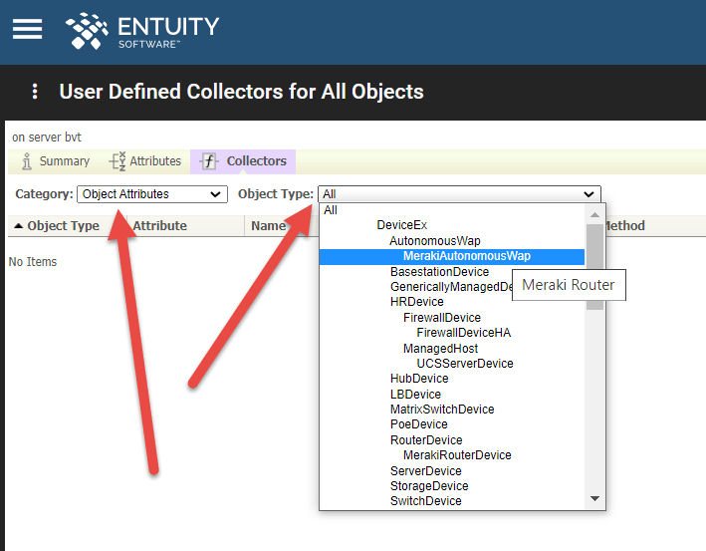Click the list scrollbar up arrow

click(594, 214)
